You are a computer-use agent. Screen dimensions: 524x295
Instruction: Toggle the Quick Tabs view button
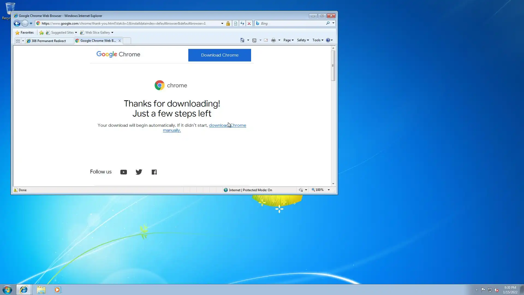(x=18, y=41)
